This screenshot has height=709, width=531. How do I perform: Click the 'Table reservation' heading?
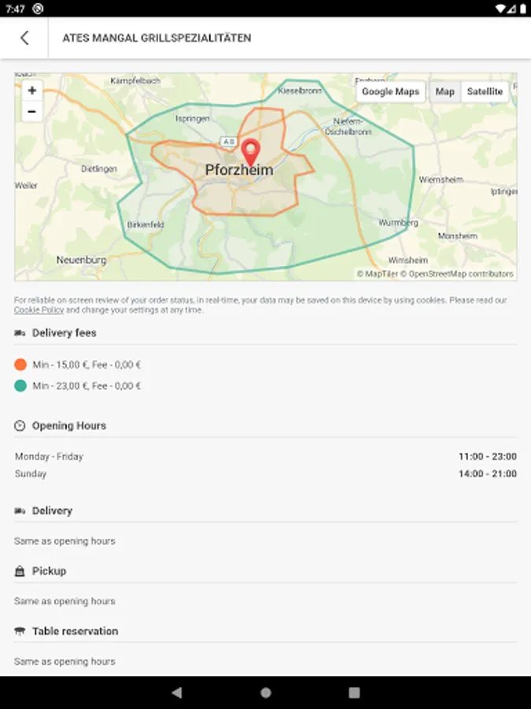(75, 631)
